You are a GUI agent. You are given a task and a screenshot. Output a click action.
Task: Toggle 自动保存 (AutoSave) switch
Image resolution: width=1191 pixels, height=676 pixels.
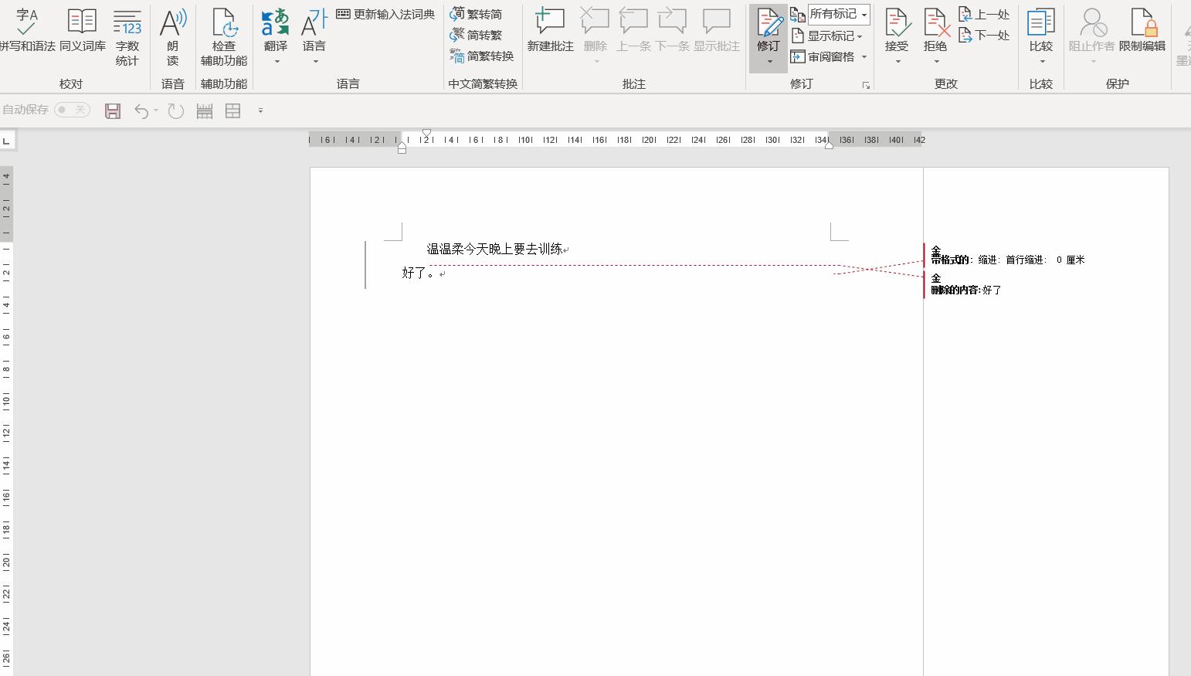72,109
